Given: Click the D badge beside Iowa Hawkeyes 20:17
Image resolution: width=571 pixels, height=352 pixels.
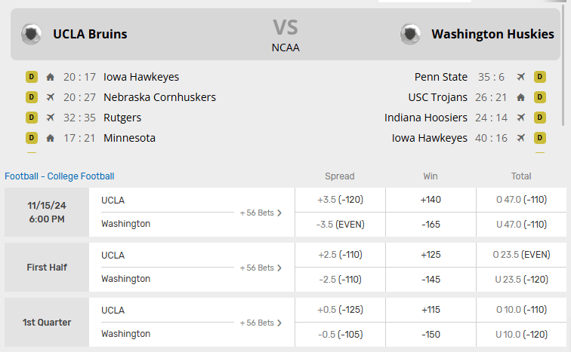Looking at the screenshot, I should pyautogui.click(x=32, y=76).
